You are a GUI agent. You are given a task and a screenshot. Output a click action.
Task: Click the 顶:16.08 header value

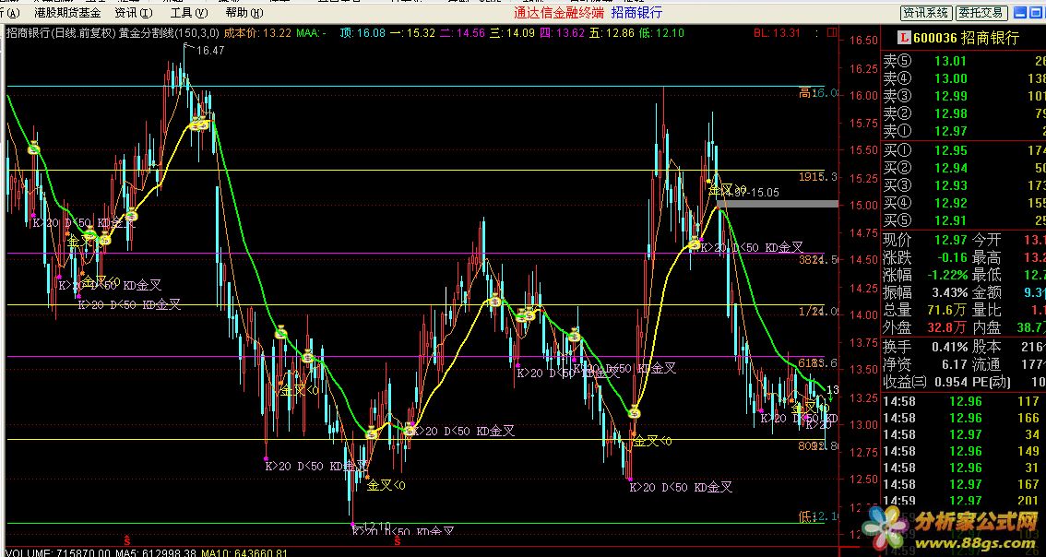click(x=363, y=32)
